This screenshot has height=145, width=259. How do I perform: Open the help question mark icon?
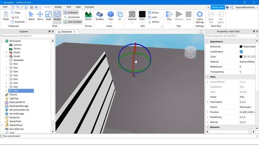227,7
